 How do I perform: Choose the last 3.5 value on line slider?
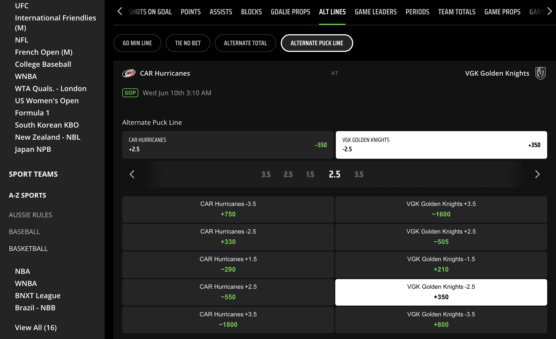pyautogui.click(x=359, y=174)
